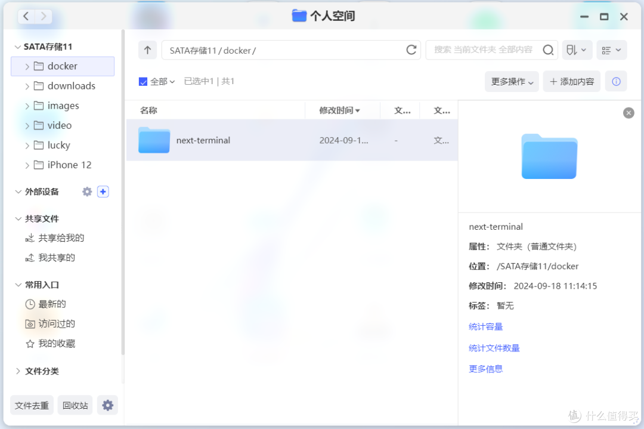This screenshot has height=429, width=644.
Task: Refresh the current folder listing
Action: [x=411, y=50]
